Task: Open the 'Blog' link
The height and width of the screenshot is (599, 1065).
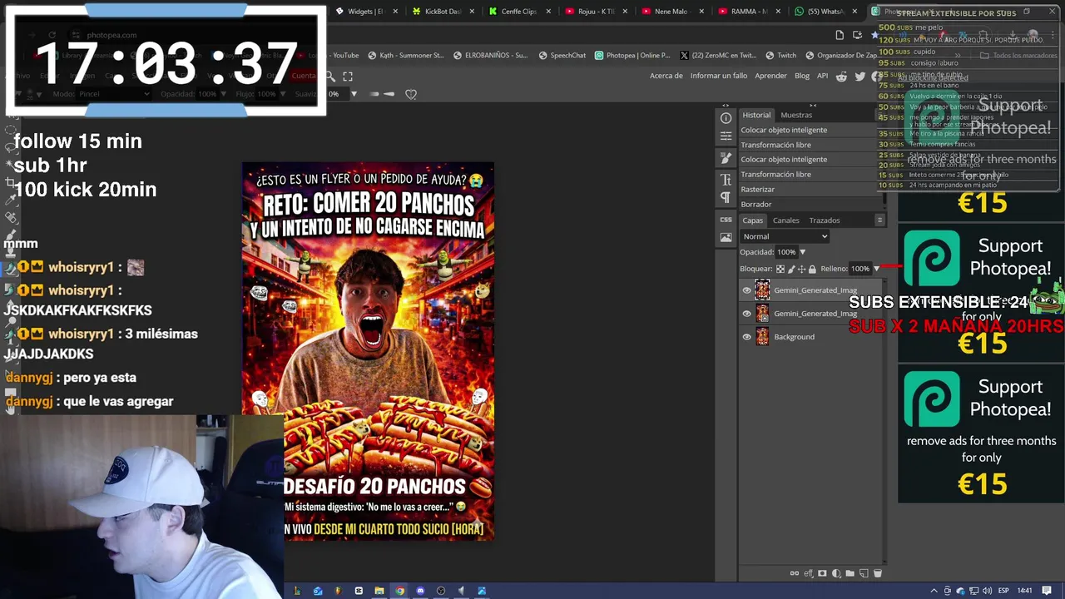Action: pyautogui.click(x=802, y=76)
